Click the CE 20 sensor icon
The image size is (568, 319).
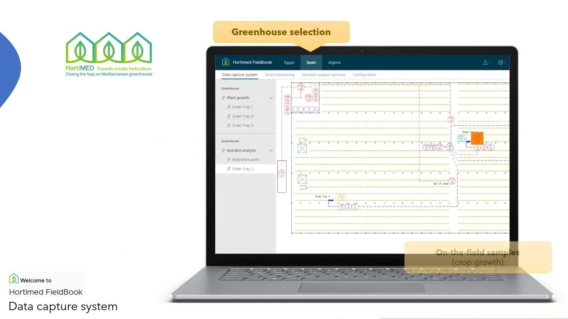click(x=316, y=98)
